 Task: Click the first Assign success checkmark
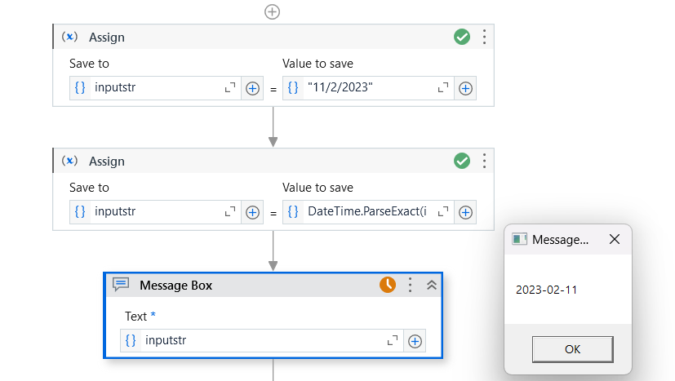462,37
